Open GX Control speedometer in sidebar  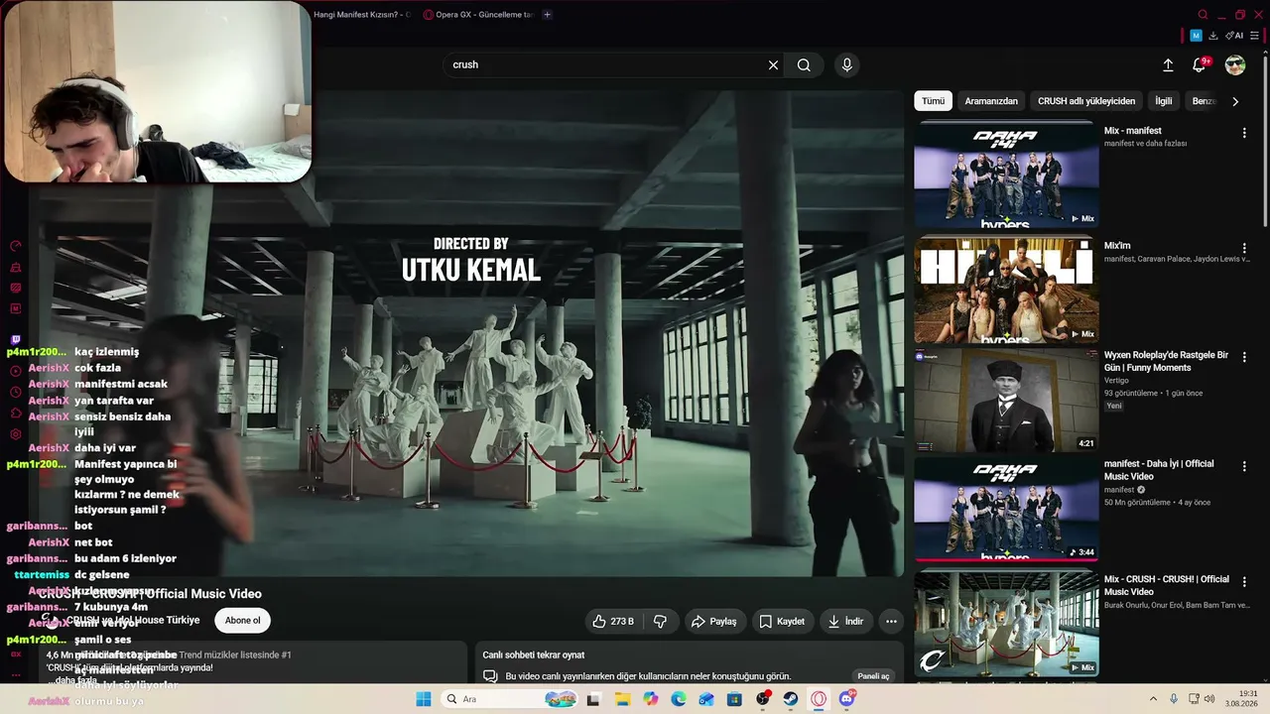16,246
